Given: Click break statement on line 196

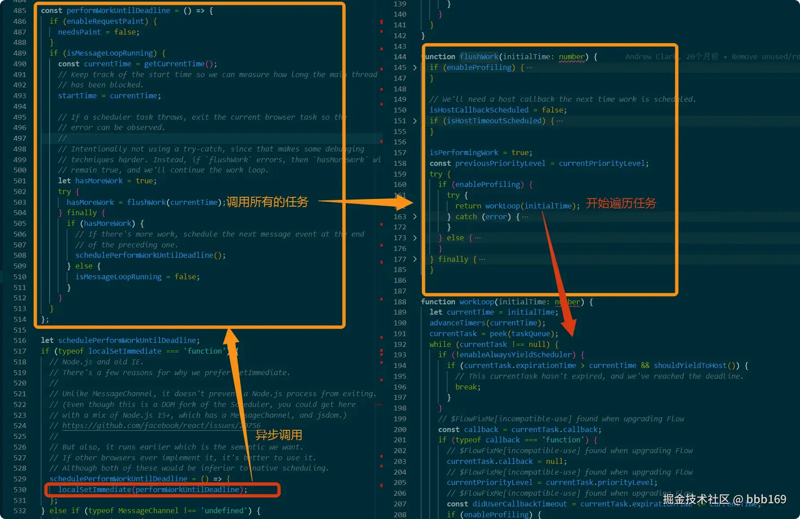Looking at the screenshot, I should (x=466, y=387).
